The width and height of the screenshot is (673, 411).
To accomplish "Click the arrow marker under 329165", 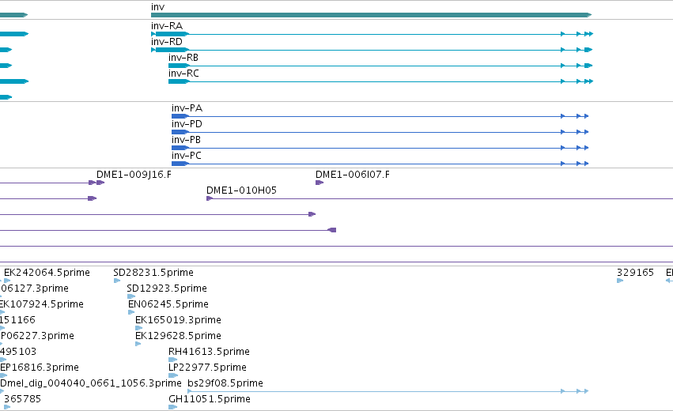I will click(620, 281).
